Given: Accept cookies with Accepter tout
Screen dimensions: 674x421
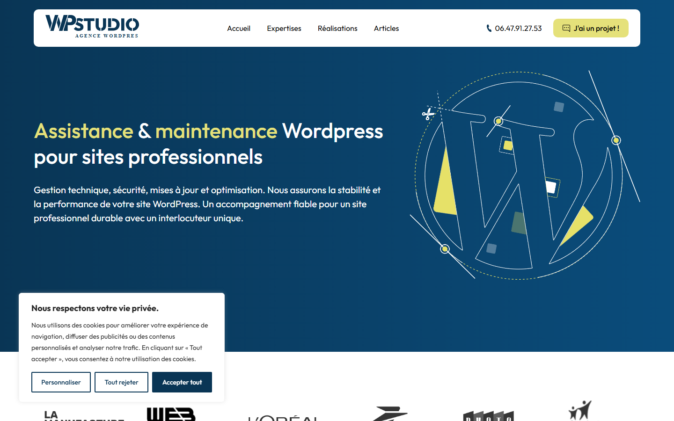Looking at the screenshot, I should [182, 382].
